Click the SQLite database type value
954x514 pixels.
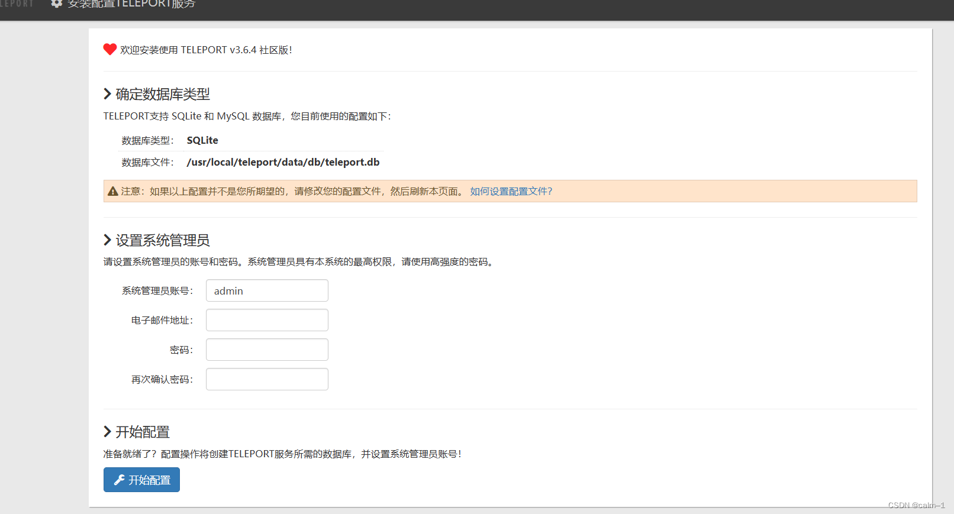pos(202,140)
